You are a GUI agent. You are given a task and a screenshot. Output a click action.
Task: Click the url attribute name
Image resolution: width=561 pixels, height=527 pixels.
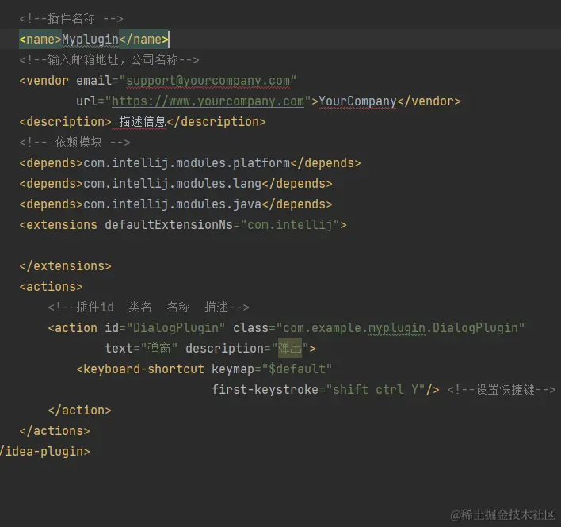[86, 101]
